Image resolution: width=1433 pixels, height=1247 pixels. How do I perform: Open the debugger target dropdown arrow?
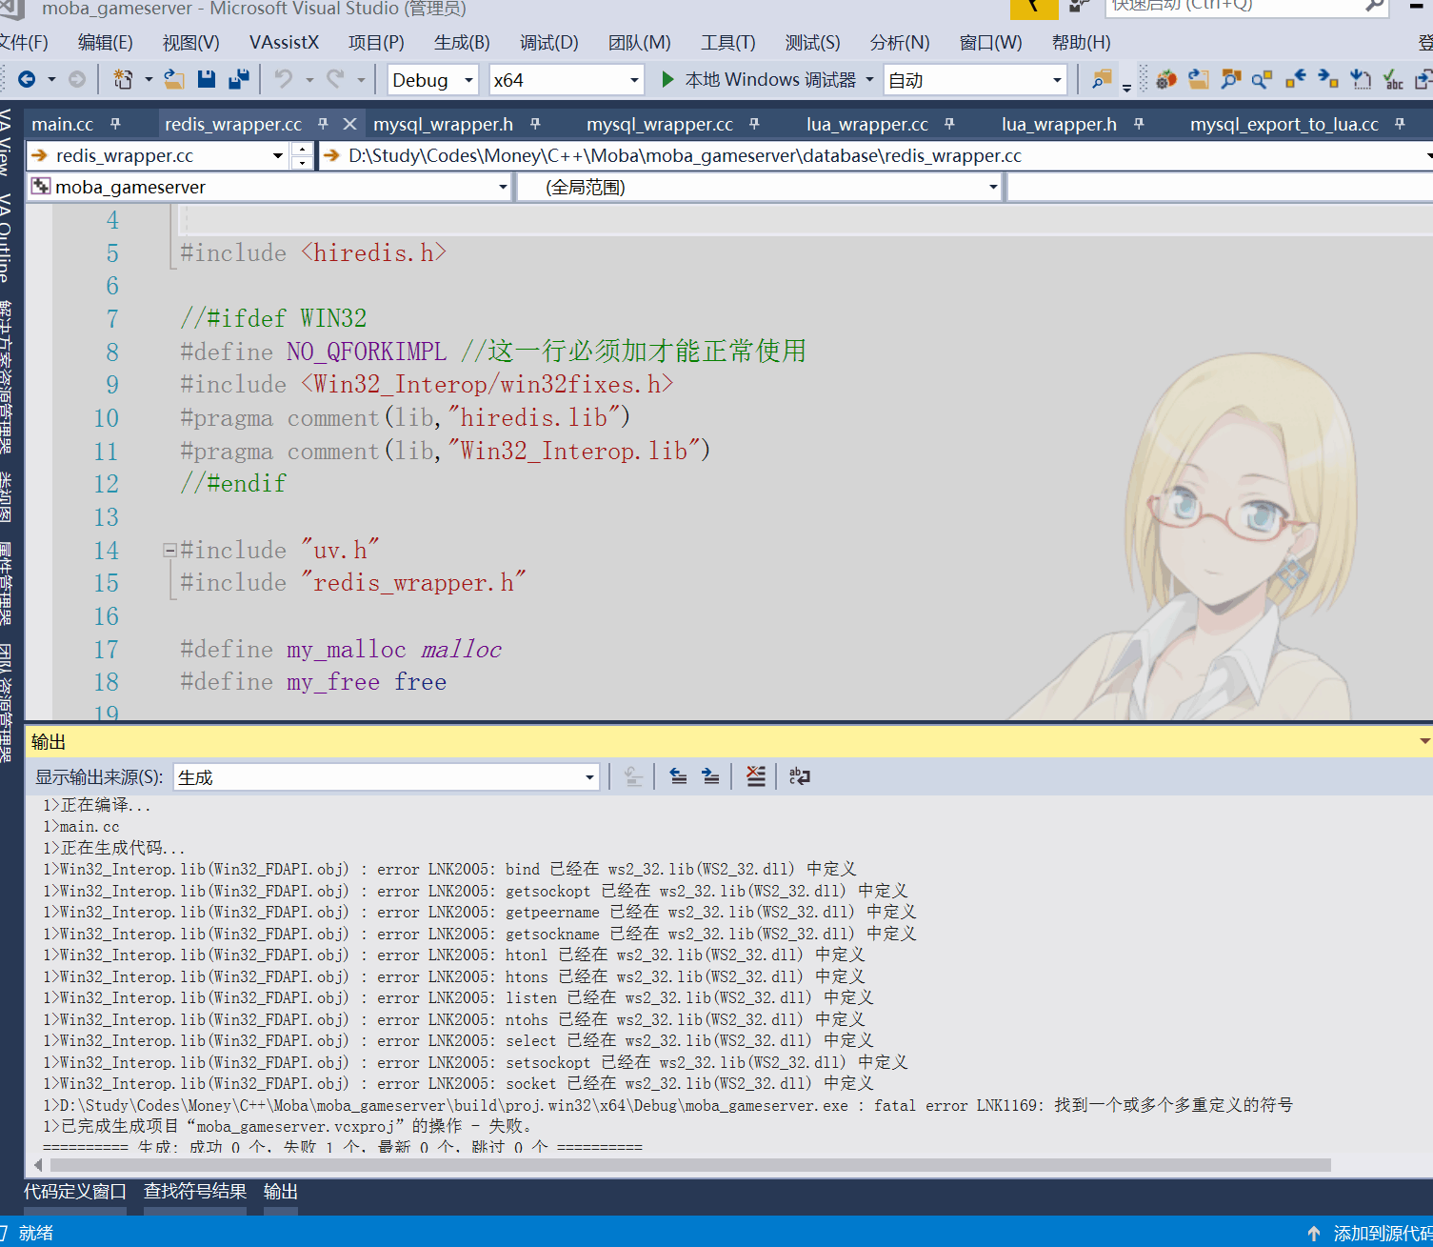(x=869, y=80)
